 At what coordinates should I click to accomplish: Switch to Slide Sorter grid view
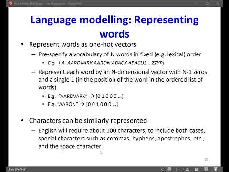click(197, 169)
